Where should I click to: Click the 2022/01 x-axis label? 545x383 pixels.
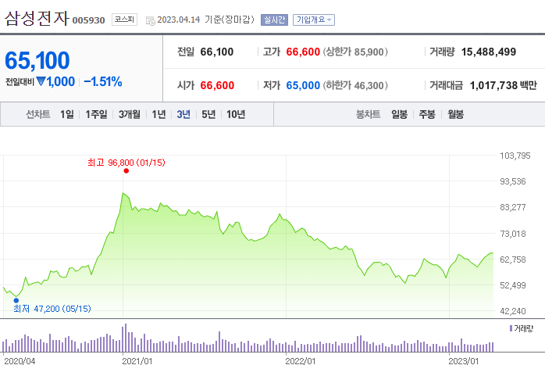tap(301, 361)
